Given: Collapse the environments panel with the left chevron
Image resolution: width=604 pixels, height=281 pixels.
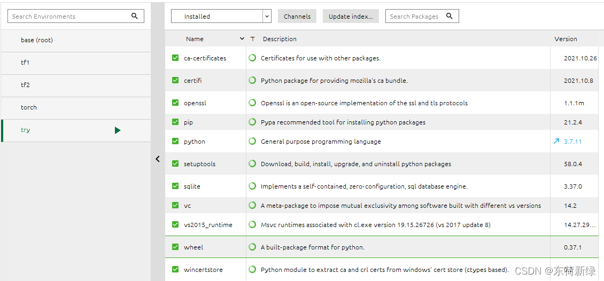Looking at the screenshot, I should 158,159.
